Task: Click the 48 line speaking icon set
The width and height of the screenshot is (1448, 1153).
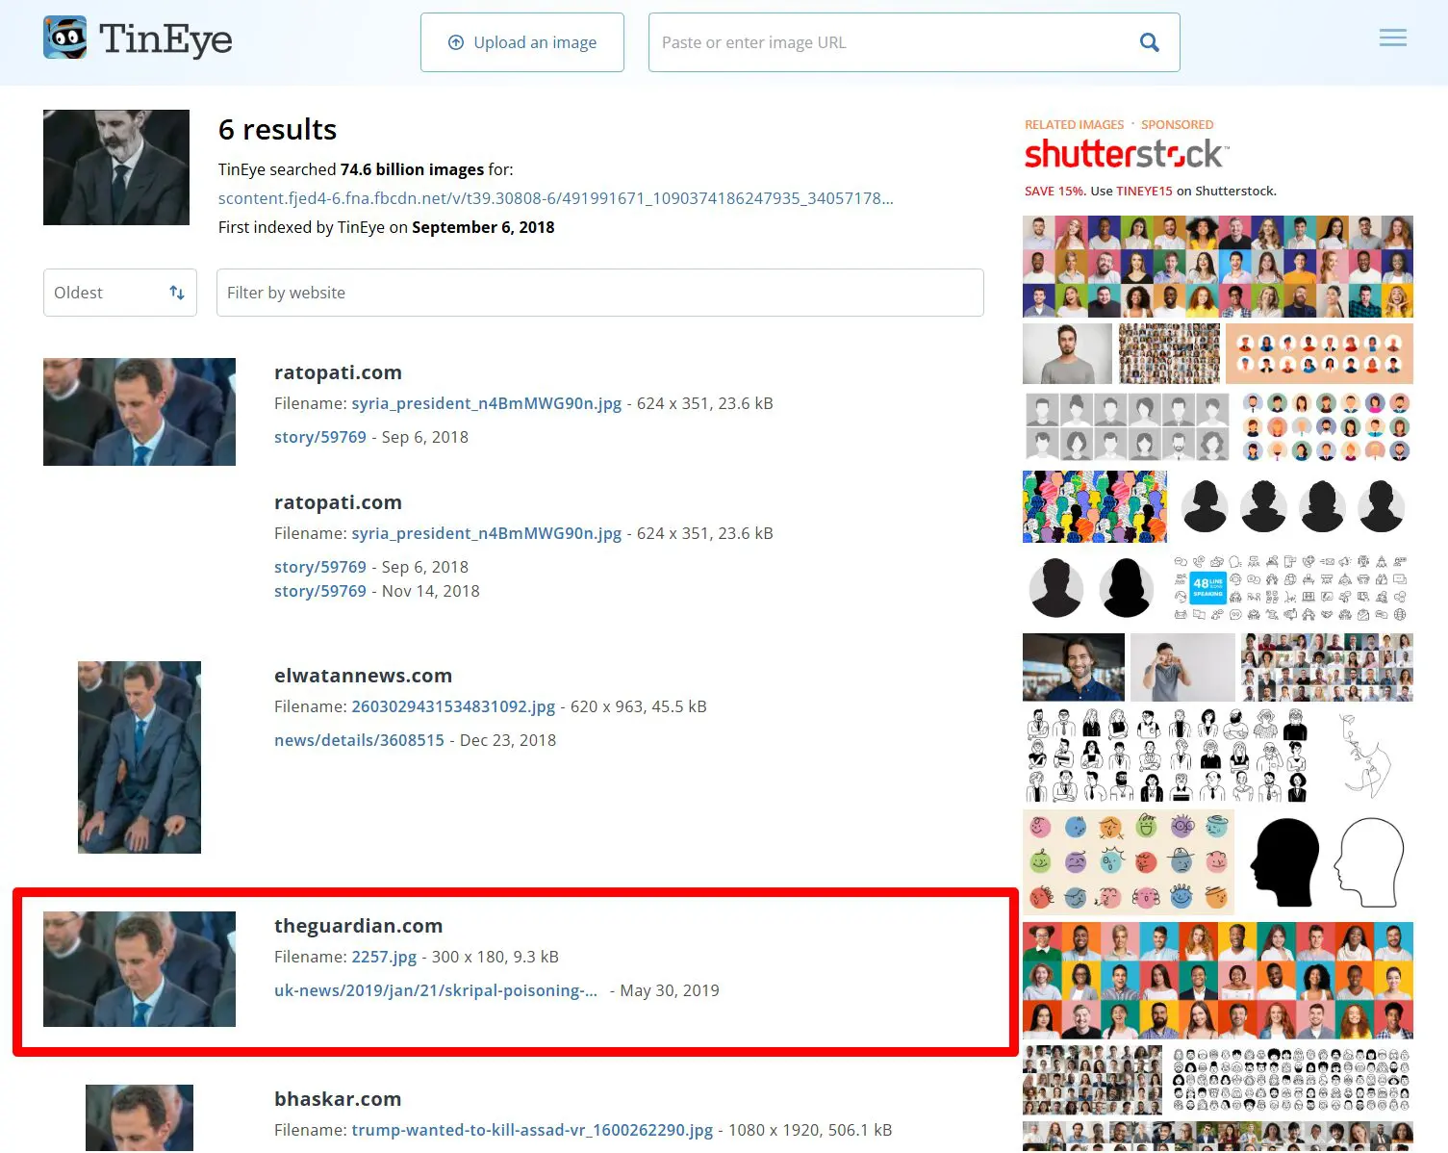Action: (1290, 588)
